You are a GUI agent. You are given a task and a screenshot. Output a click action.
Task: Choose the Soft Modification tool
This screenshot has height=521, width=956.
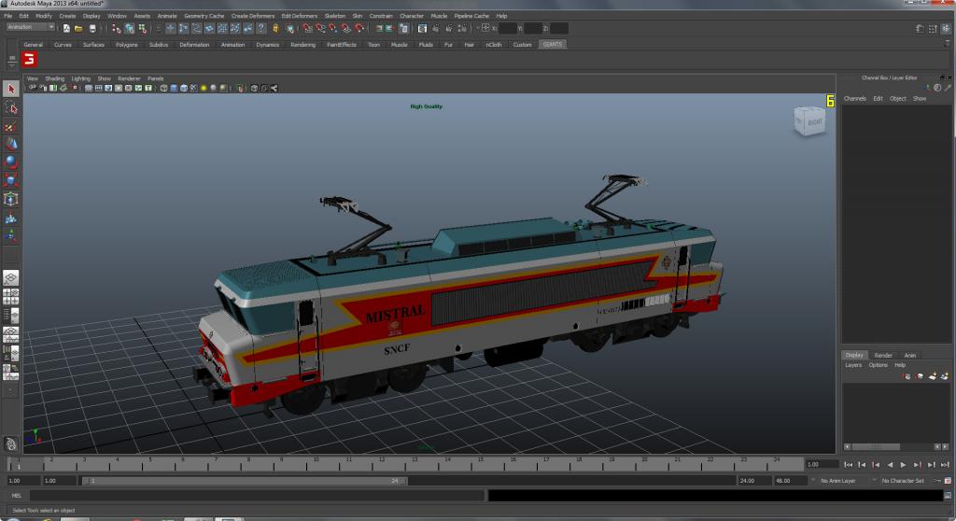(11, 218)
